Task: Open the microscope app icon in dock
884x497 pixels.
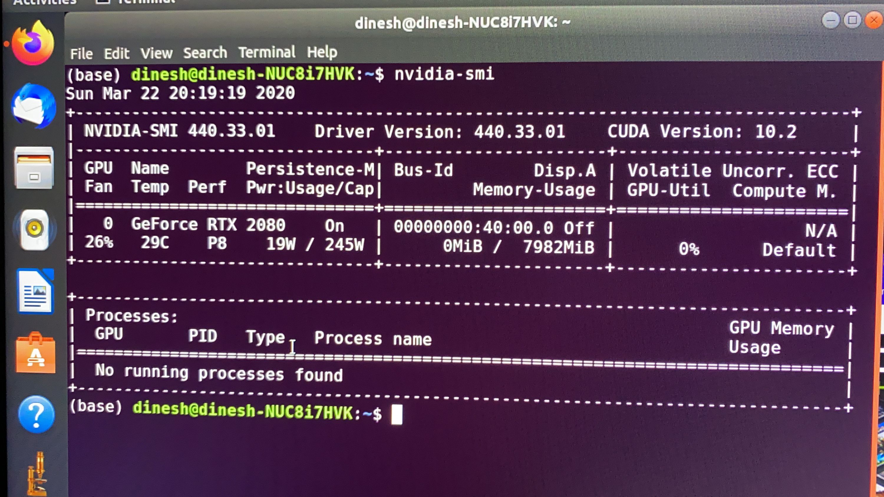Action: [38, 474]
